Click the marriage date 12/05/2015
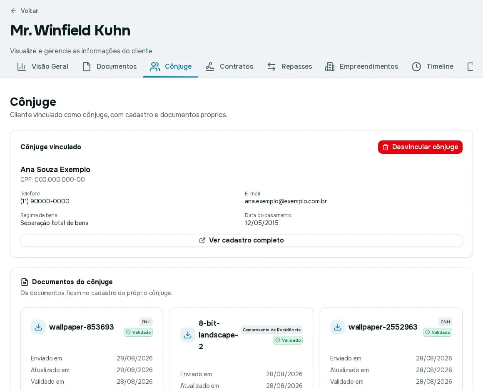Image resolution: width=483 pixels, height=390 pixels. (261, 223)
